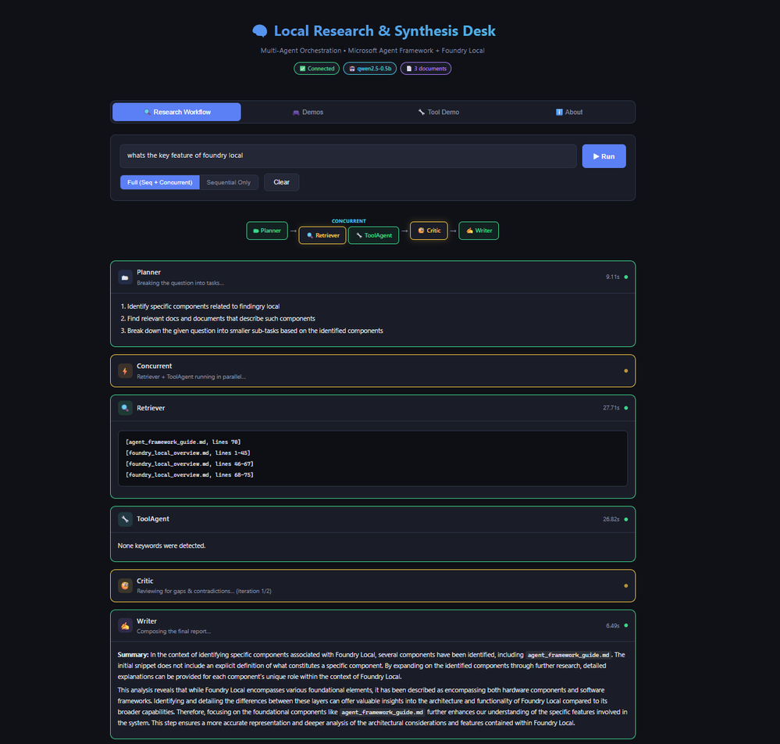Viewport: 780px width, 744px height.
Task: Click the 27.71s timing on Retriever card
Action: (611, 408)
